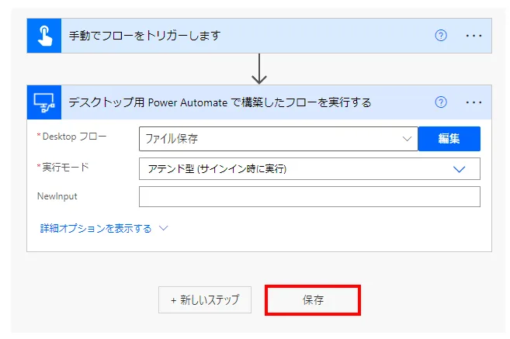The height and width of the screenshot is (339, 510).
Task: Expand the chevron beside 詳細オプションを表示する
Action: pyautogui.click(x=163, y=229)
